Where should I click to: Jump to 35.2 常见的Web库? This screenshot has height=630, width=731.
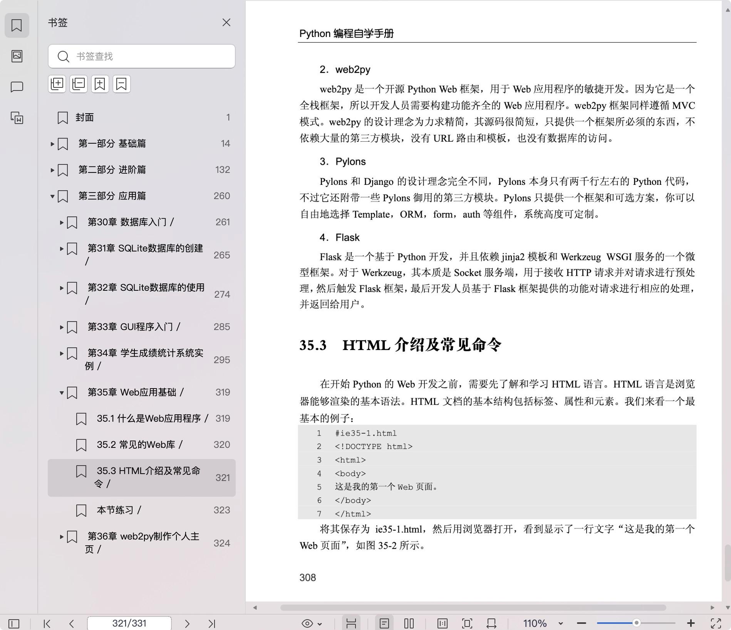tap(142, 445)
